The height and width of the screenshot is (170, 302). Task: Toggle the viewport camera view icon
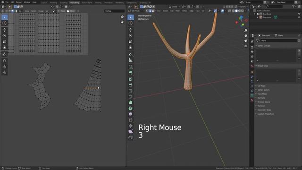click(x=245, y=41)
